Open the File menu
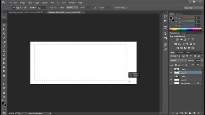 pos(10,3)
